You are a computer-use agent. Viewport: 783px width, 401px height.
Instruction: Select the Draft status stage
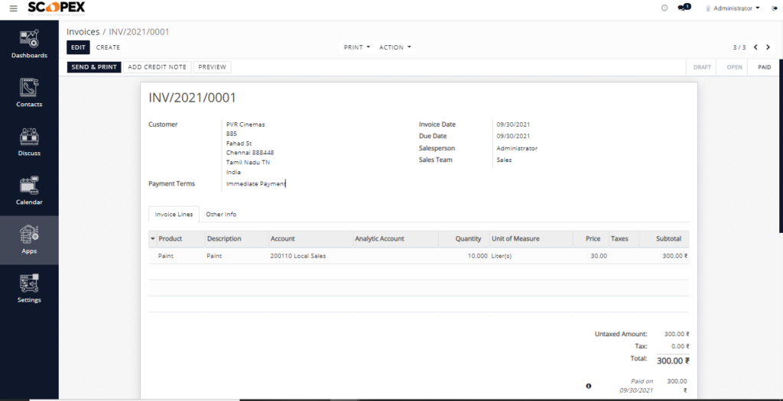702,67
